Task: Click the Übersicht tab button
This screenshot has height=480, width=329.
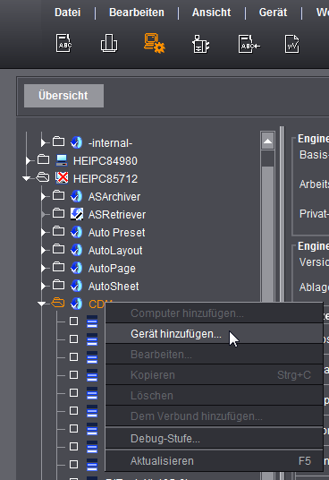Action: [63, 96]
